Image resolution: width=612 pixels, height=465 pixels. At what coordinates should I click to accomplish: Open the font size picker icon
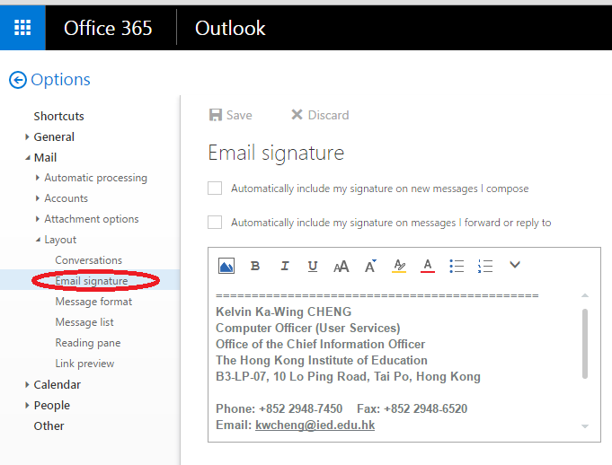coord(370,267)
